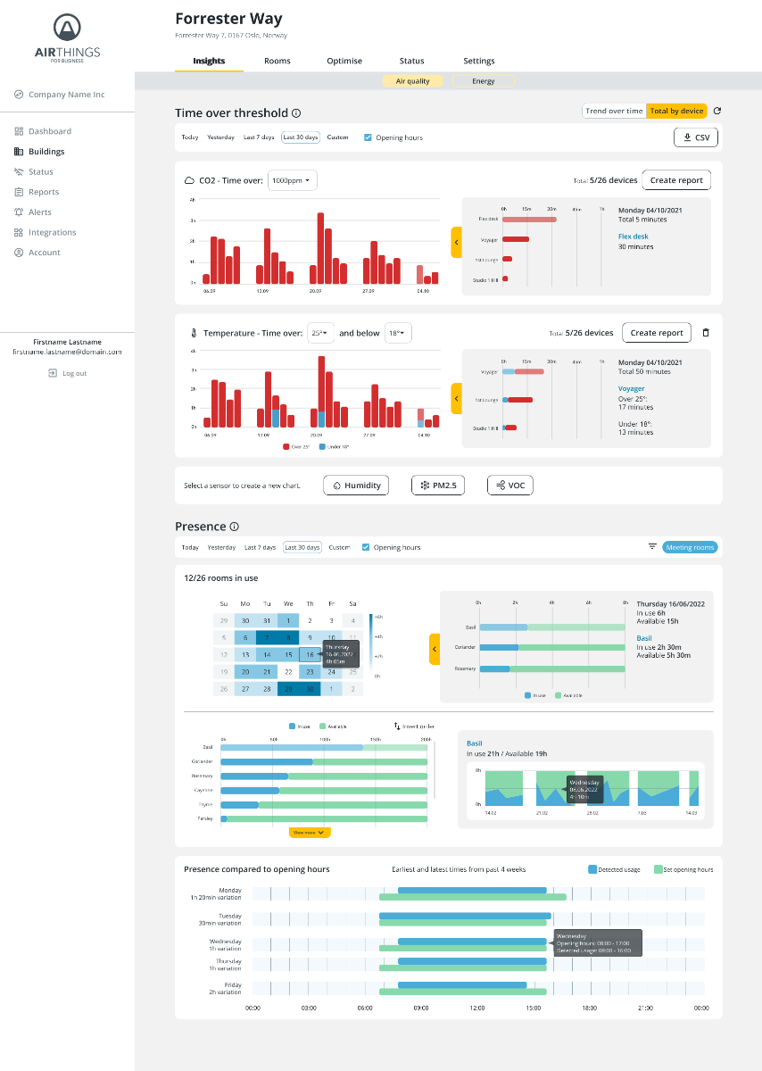This screenshot has width=762, height=1071.
Task: Toggle the Meeting rooms filter chip
Action: coord(691,547)
